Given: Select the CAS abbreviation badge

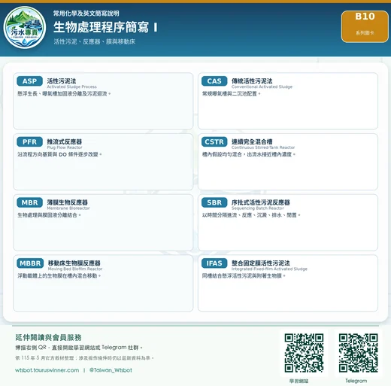Looking at the screenshot, I should (214, 81).
